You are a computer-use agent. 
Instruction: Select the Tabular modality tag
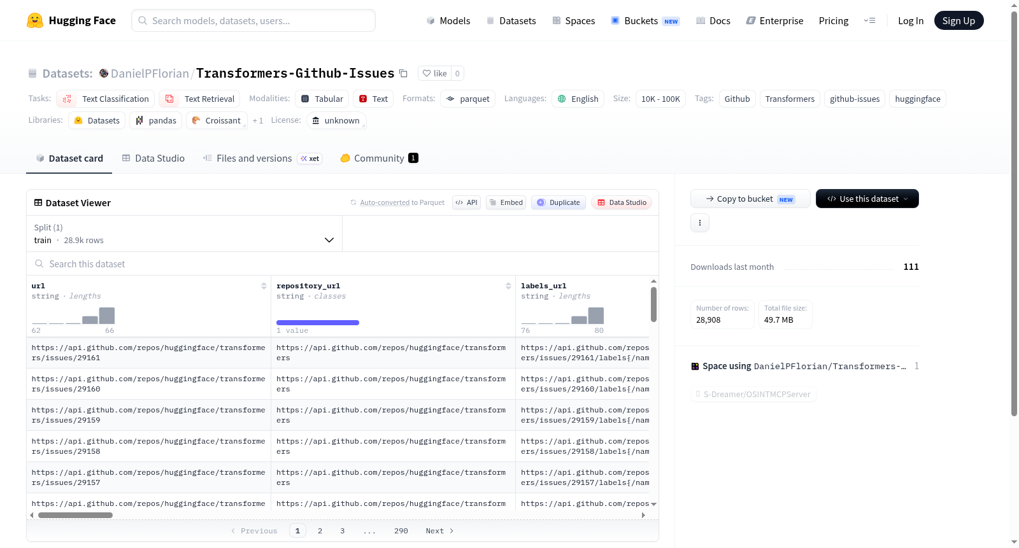[322, 99]
